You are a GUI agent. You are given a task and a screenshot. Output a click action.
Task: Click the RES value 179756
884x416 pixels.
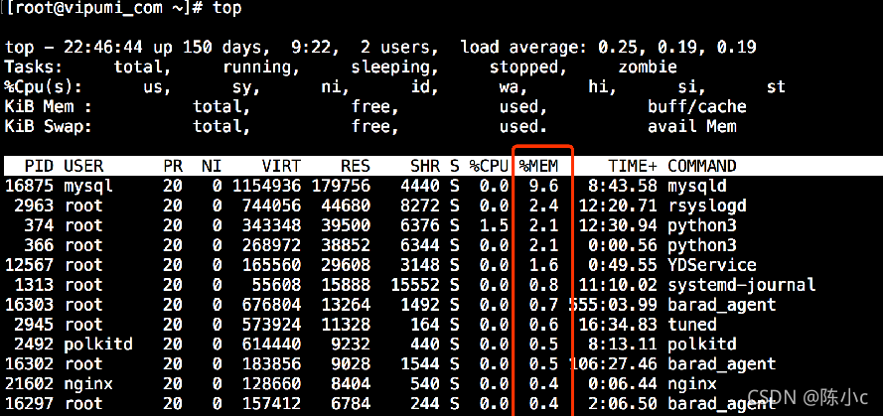(341, 186)
